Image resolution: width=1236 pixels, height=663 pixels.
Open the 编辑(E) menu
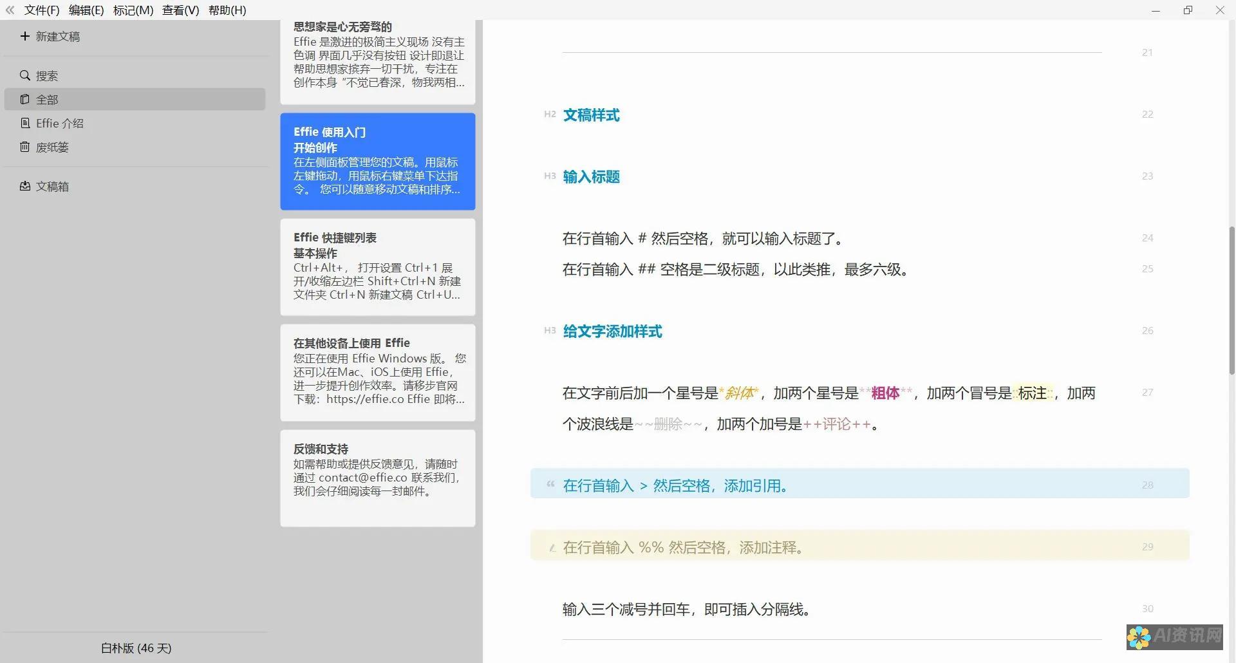(86, 10)
